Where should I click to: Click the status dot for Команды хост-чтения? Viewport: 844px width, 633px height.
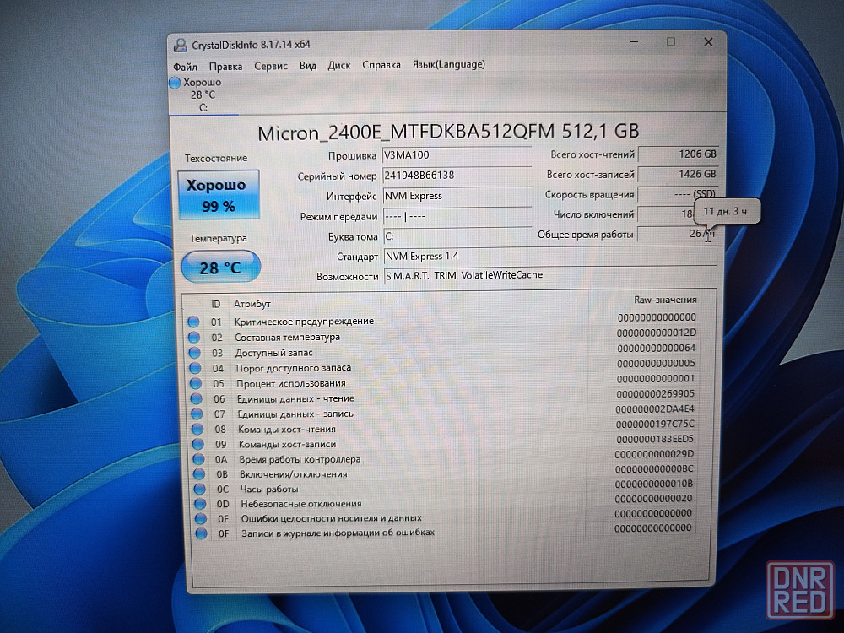coord(197,429)
